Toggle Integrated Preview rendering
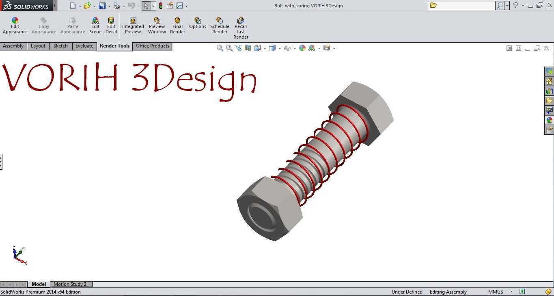The width and height of the screenshot is (554, 296). [x=133, y=26]
